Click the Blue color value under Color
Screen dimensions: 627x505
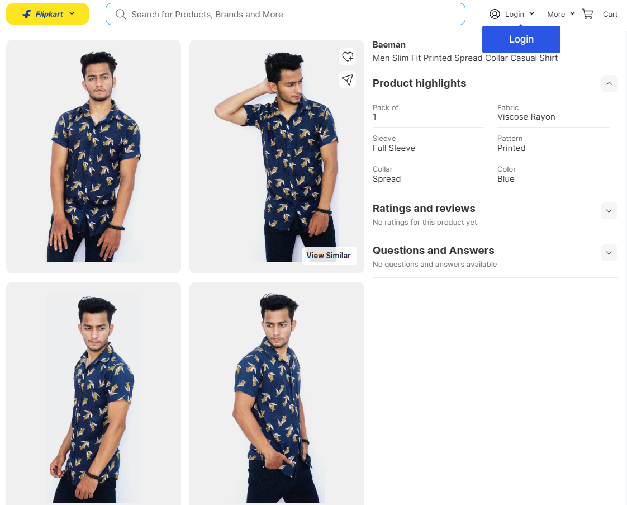coord(506,178)
